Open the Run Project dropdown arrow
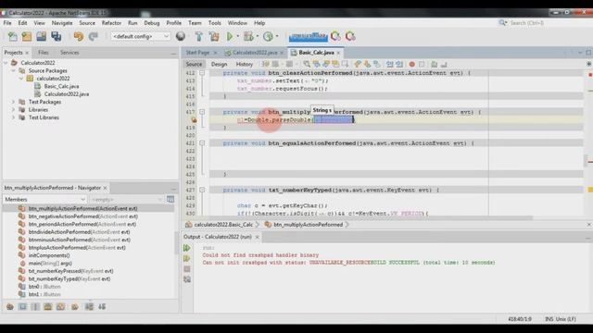The image size is (593, 333). (x=238, y=36)
